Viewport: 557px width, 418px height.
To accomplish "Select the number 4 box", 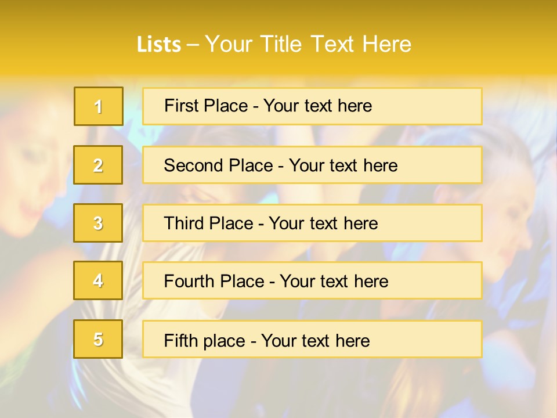I will (98, 280).
